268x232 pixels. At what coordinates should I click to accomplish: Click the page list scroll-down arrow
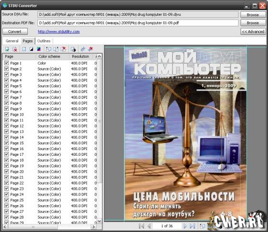pos(100,221)
